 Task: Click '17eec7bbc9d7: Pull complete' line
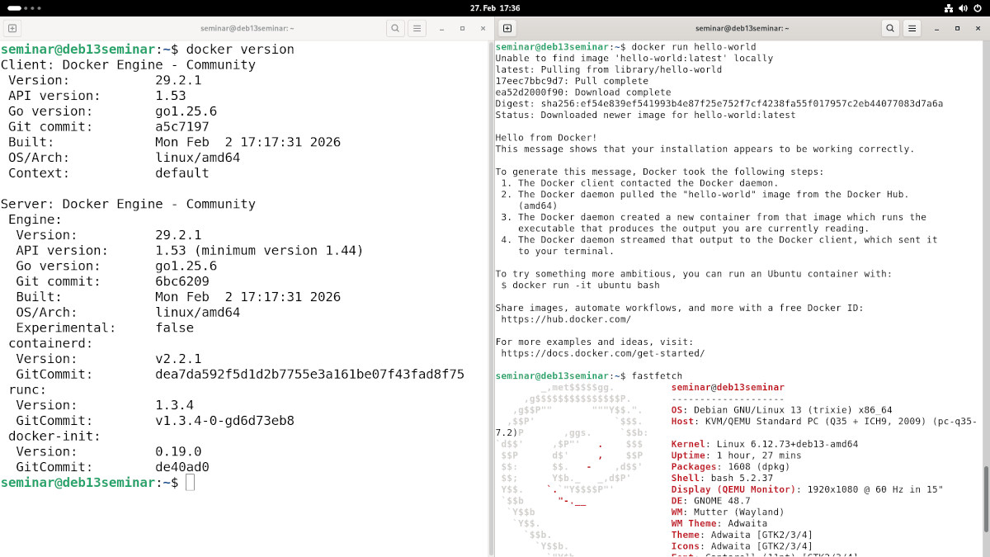click(572, 81)
